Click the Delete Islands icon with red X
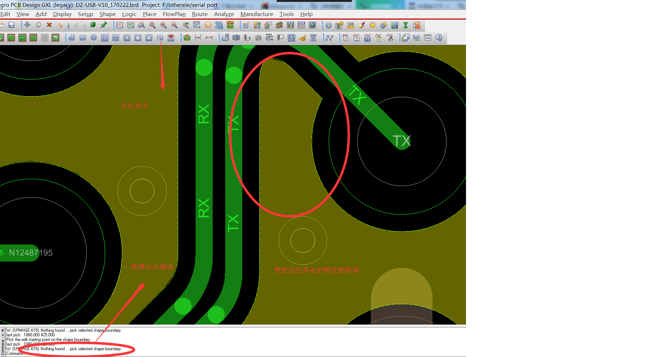The image size is (663, 357). pos(171,38)
